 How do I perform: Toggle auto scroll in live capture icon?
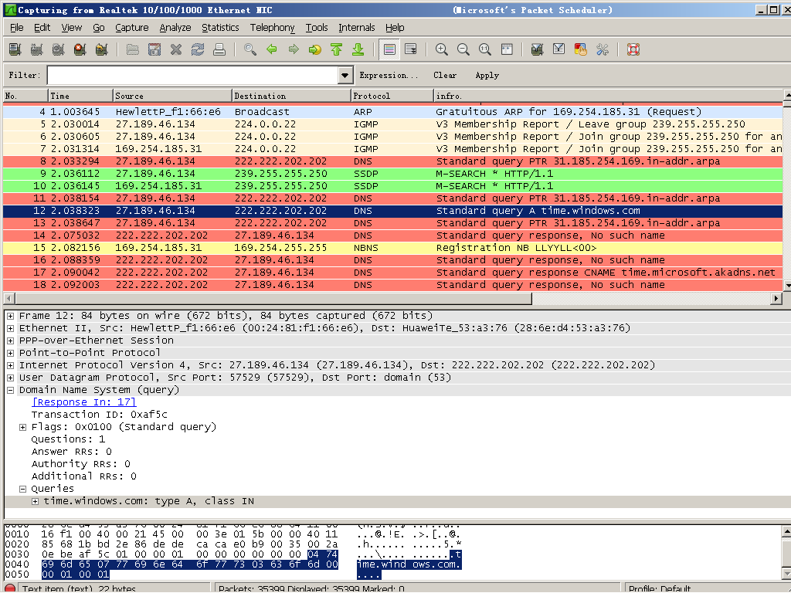pos(411,49)
